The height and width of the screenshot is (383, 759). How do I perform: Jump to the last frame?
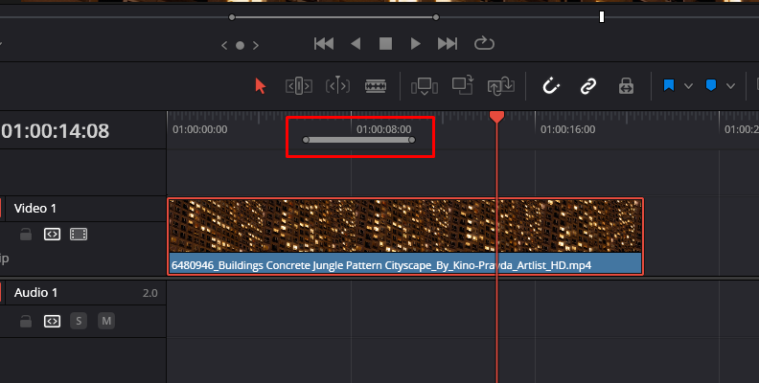point(448,44)
